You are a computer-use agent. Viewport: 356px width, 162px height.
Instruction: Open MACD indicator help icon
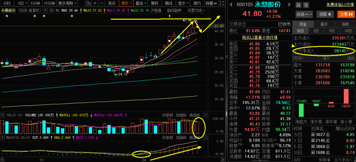point(2,138)
